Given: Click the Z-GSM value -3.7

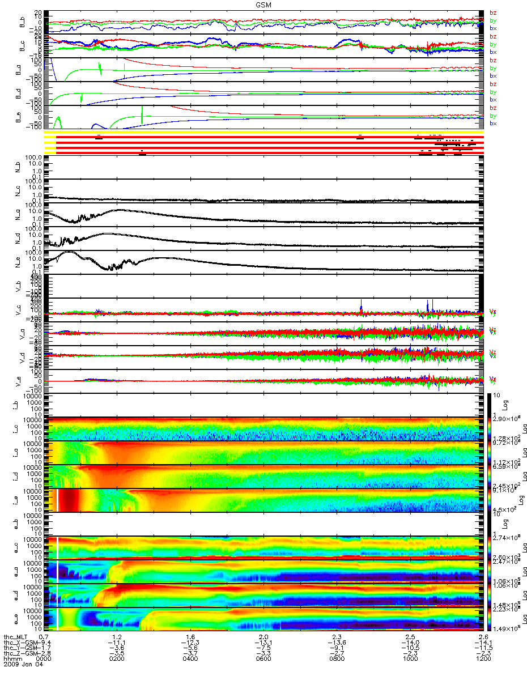Looking at the screenshot, I should tap(190, 654).
